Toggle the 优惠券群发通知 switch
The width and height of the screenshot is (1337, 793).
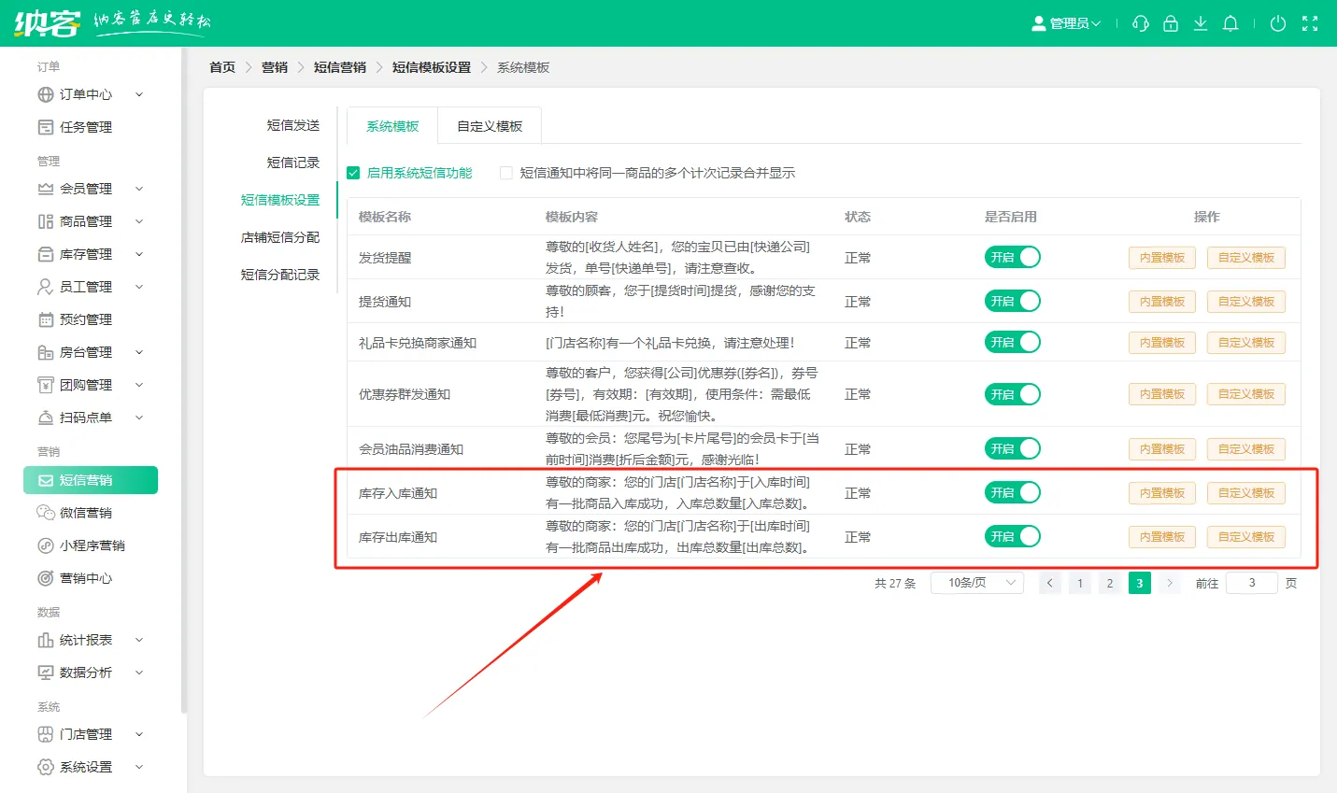point(1012,394)
